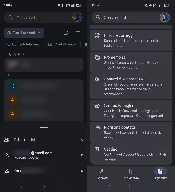This screenshot has height=192, width=175.
Task: Open the Promemoria option
Action: tap(131, 62)
